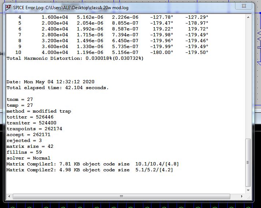
Task: Click the horizontal scrollbar thumb
Action: (x=122, y=196)
